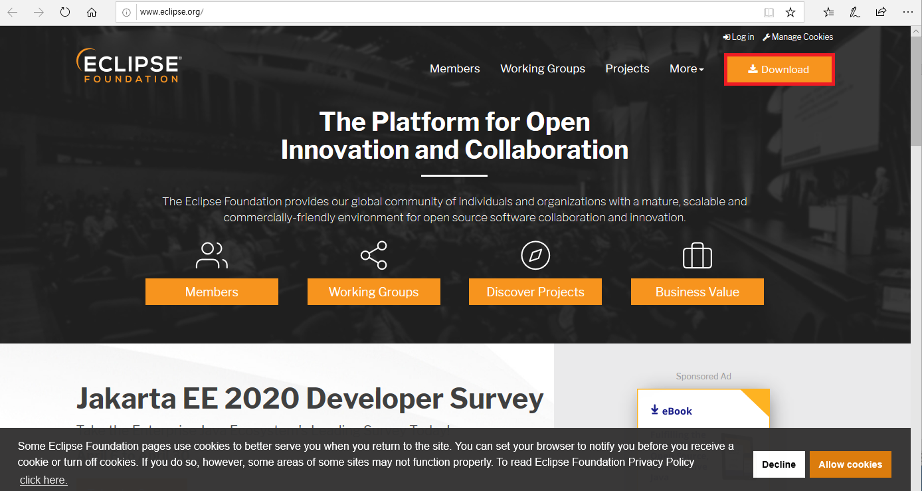Open the Log in link
This screenshot has width=922, height=491.
click(x=739, y=37)
